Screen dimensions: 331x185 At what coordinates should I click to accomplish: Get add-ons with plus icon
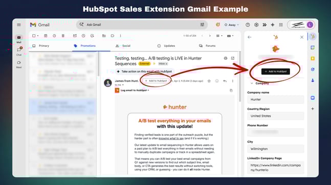click(313, 109)
